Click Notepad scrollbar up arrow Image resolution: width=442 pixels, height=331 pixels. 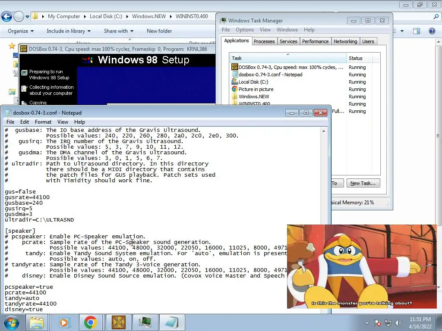click(324, 131)
